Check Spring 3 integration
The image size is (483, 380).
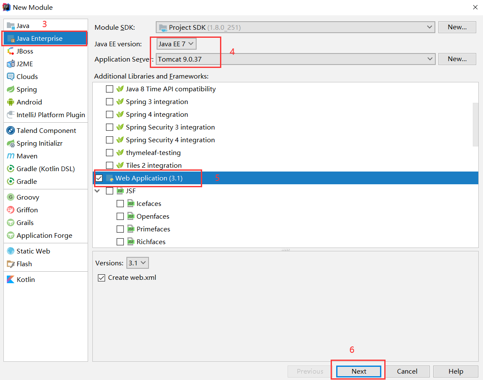coord(110,102)
